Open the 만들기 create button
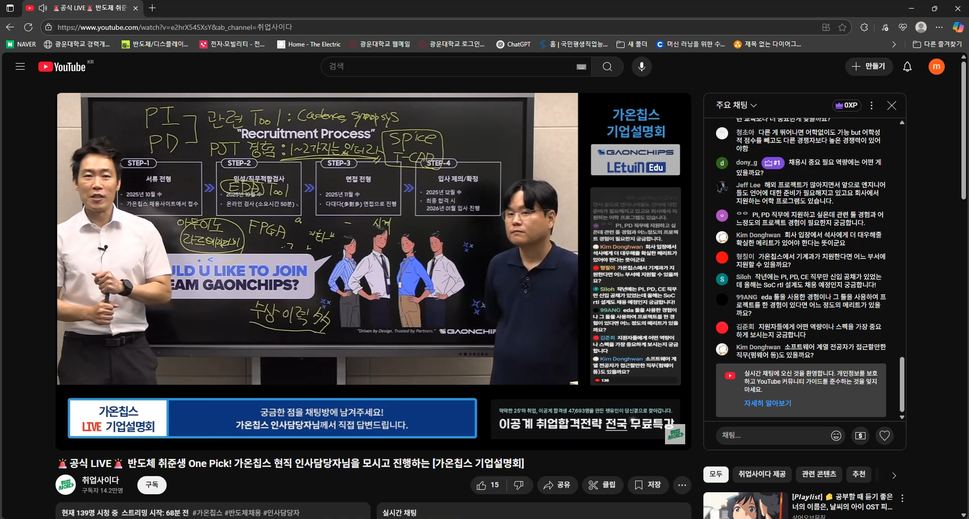Image resolution: width=969 pixels, height=519 pixels. (869, 66)
